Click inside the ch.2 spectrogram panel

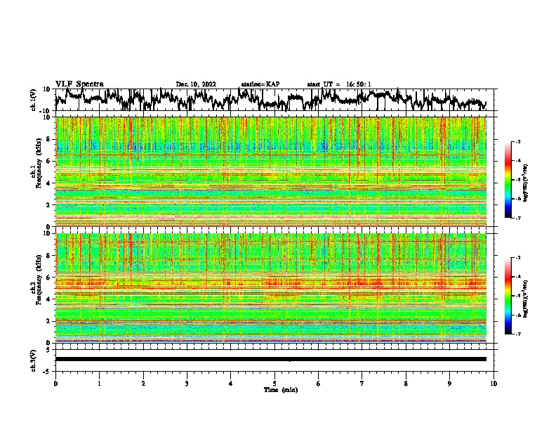(271, 288)
